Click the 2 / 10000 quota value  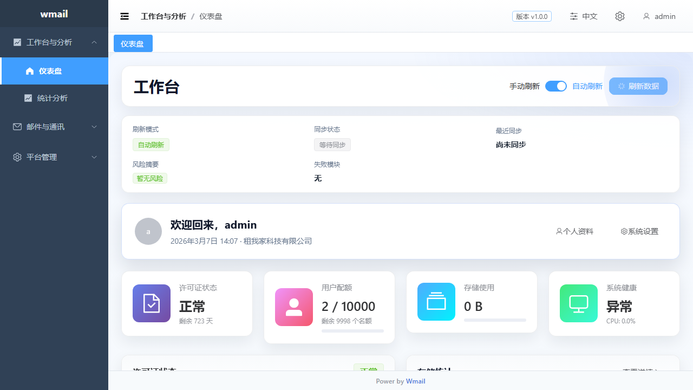(348, 307)
